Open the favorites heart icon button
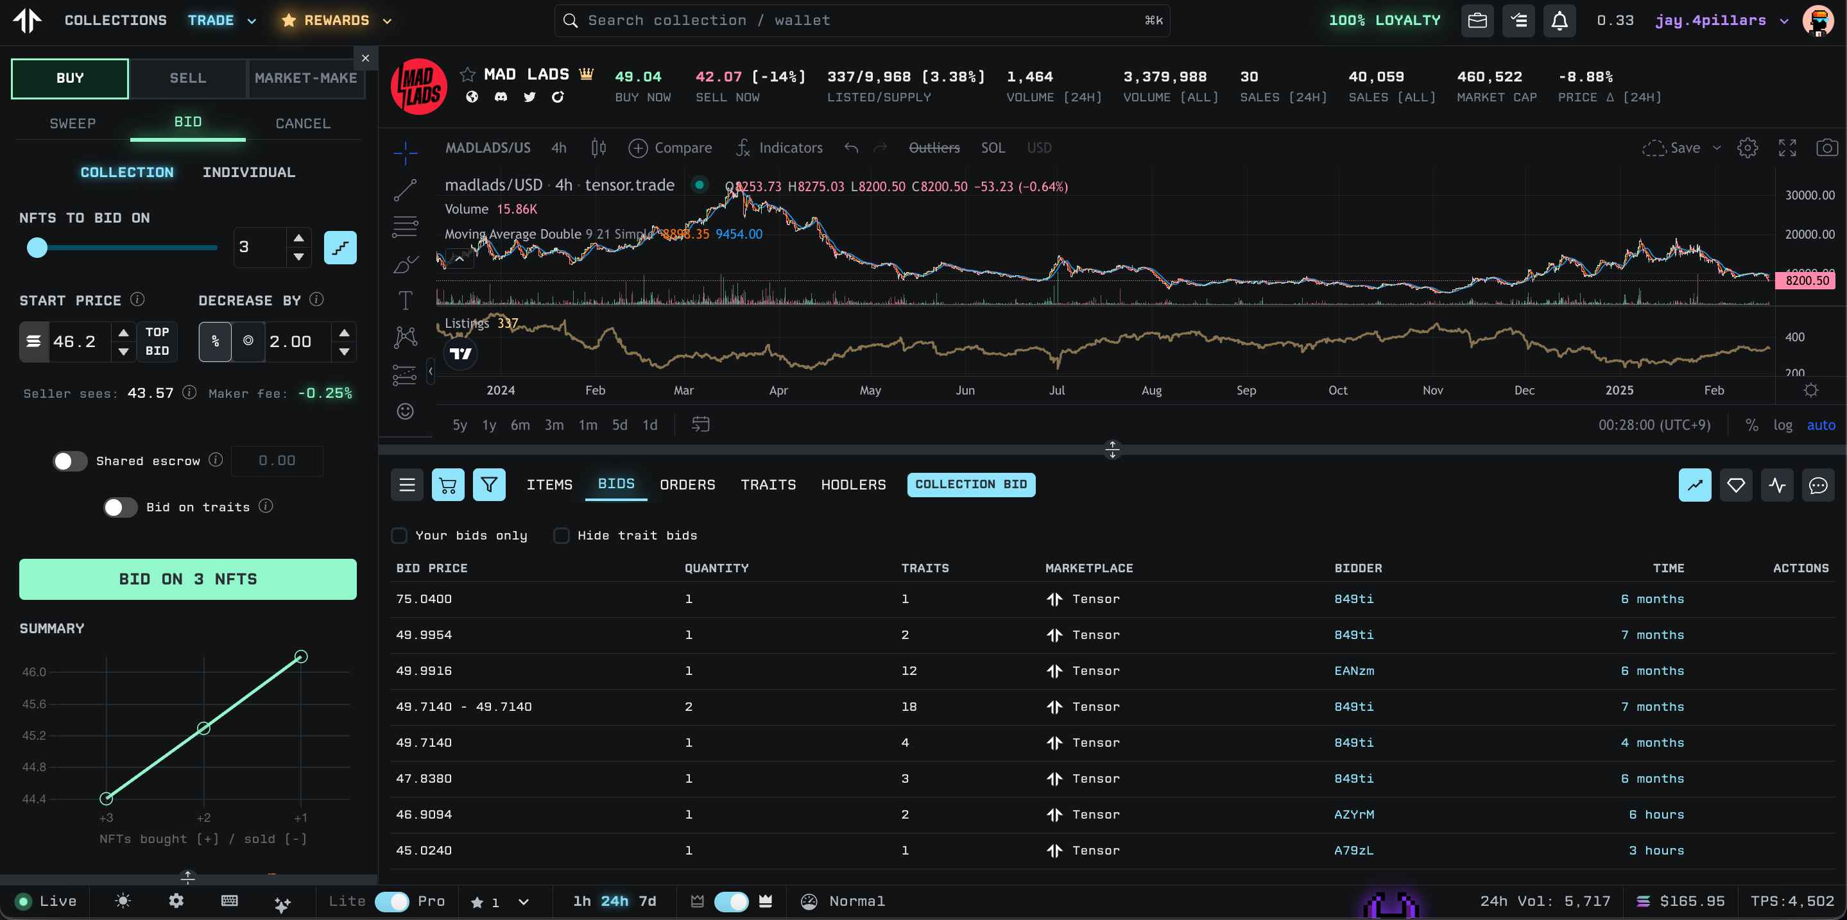 (1736, 485)
